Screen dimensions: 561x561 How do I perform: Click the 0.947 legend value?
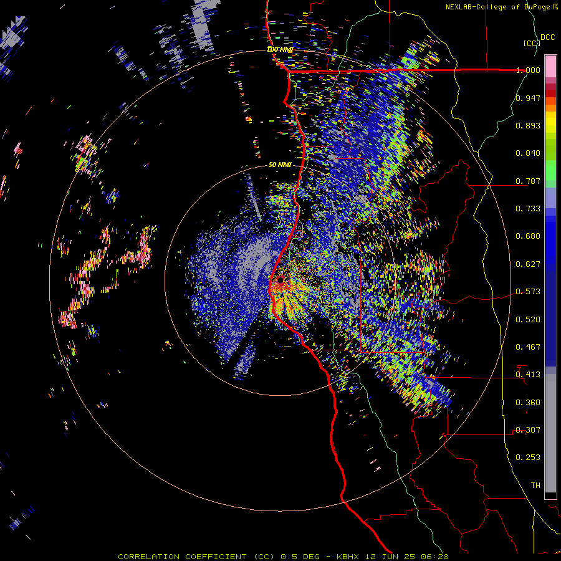click(528, 98)
